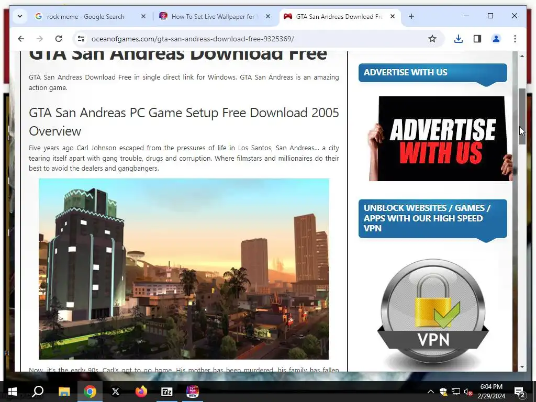
Task: Click the Chrome taskbar icon
Action: [90, 392]
